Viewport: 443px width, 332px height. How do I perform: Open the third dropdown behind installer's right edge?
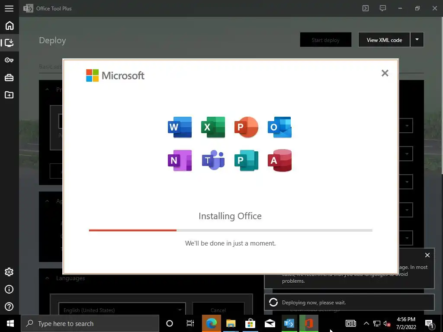(406, 182)
